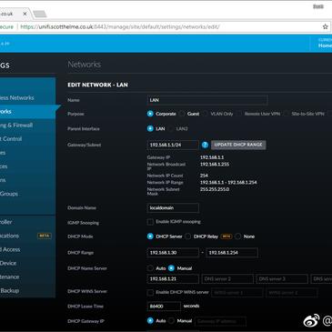Screen dimensions: 332x332
Task: Select the Site-to-Site VPN purpose
Action: pos(286,114)
